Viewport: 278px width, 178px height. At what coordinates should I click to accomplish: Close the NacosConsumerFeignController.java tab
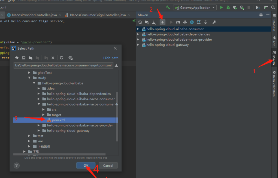point(129,15)
